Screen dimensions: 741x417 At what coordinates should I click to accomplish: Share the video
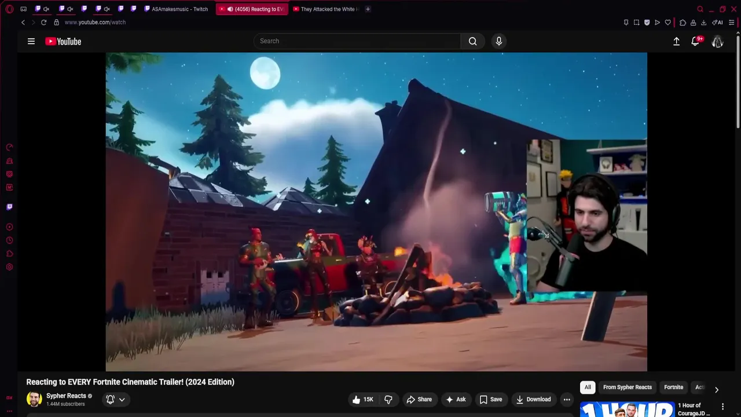pyautogui.click(x=419, y=399)
